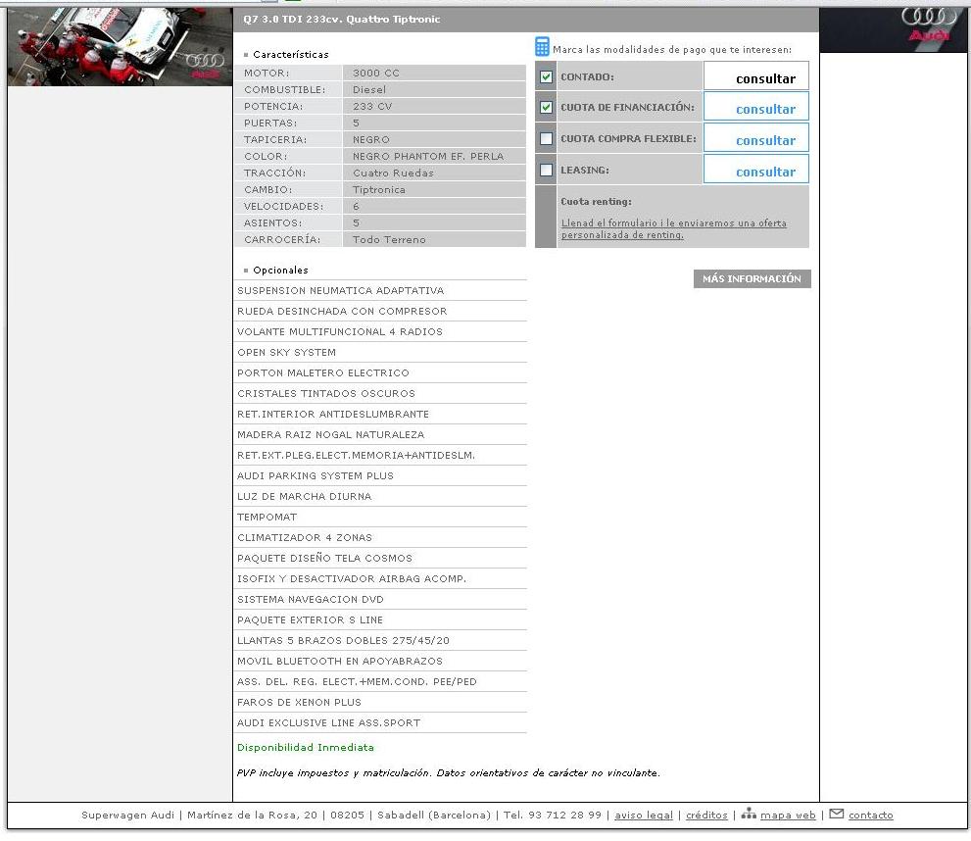Click the Diesel fuel value
The height and width of the screenshot is (841, 971).
(x=369, y=90)
